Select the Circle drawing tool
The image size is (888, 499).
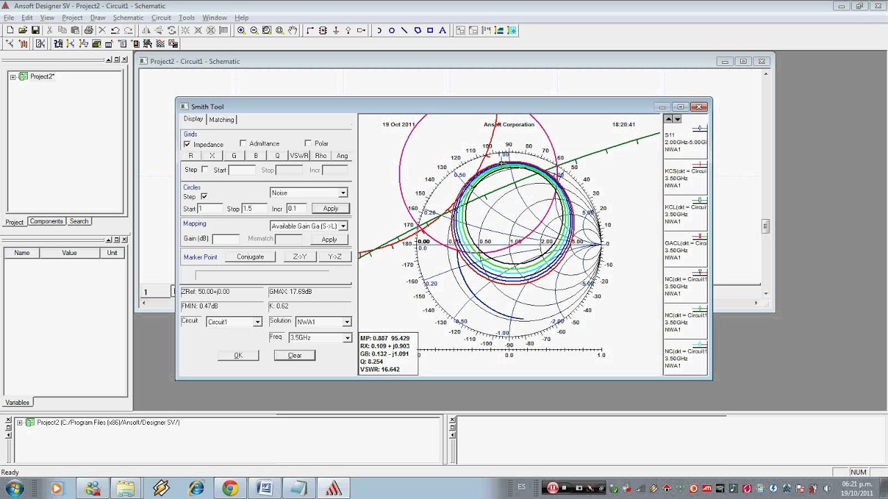392,30
